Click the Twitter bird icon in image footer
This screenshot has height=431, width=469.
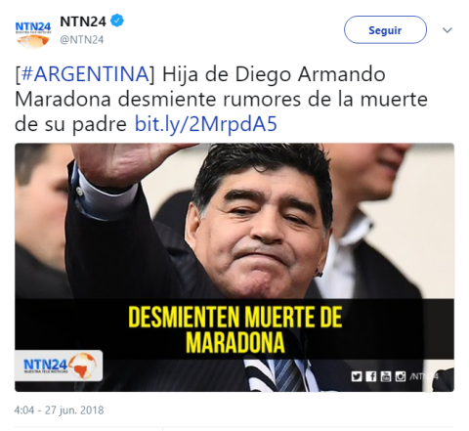pos(357,376)
